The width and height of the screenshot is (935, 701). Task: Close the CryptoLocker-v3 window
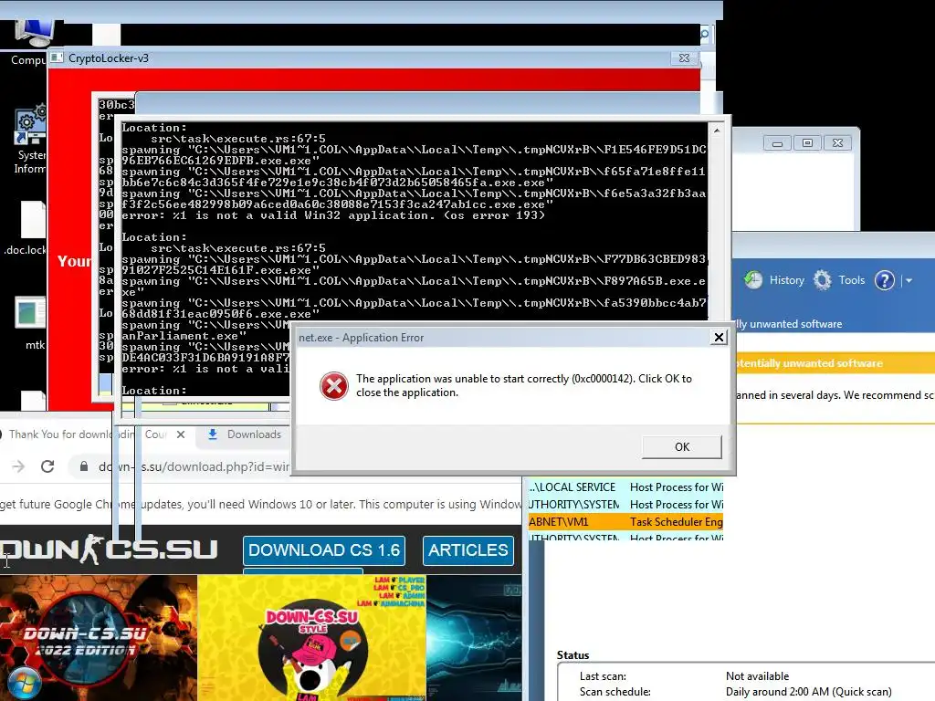(684, 58)
